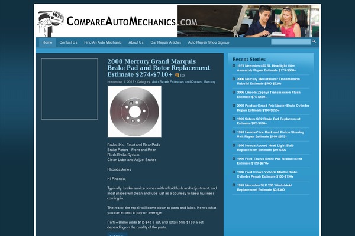Open 1979 Mercedes 450 SL Headlight Wire story
Screen dimensions: 355x236
pyautogui.click(x=266, y=68)
